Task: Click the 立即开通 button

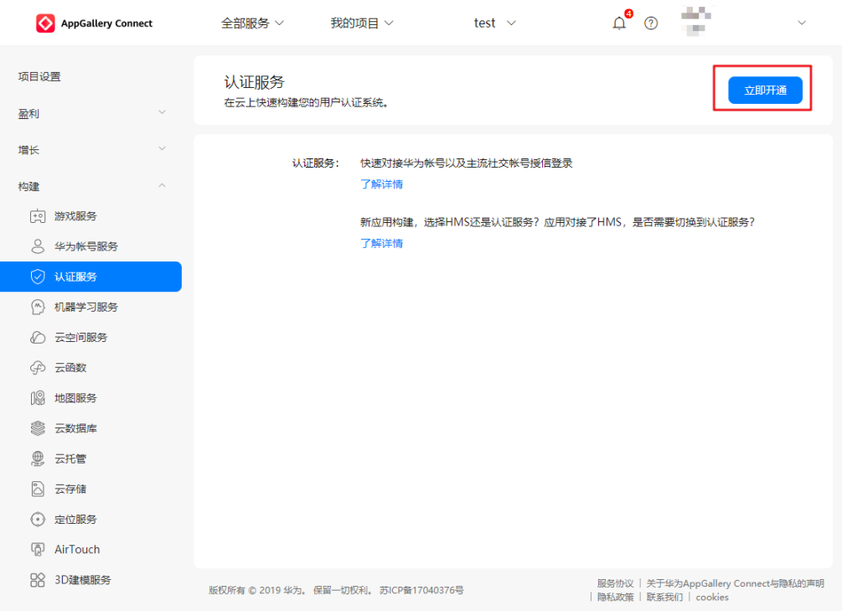Action: [x=765, y=90]
